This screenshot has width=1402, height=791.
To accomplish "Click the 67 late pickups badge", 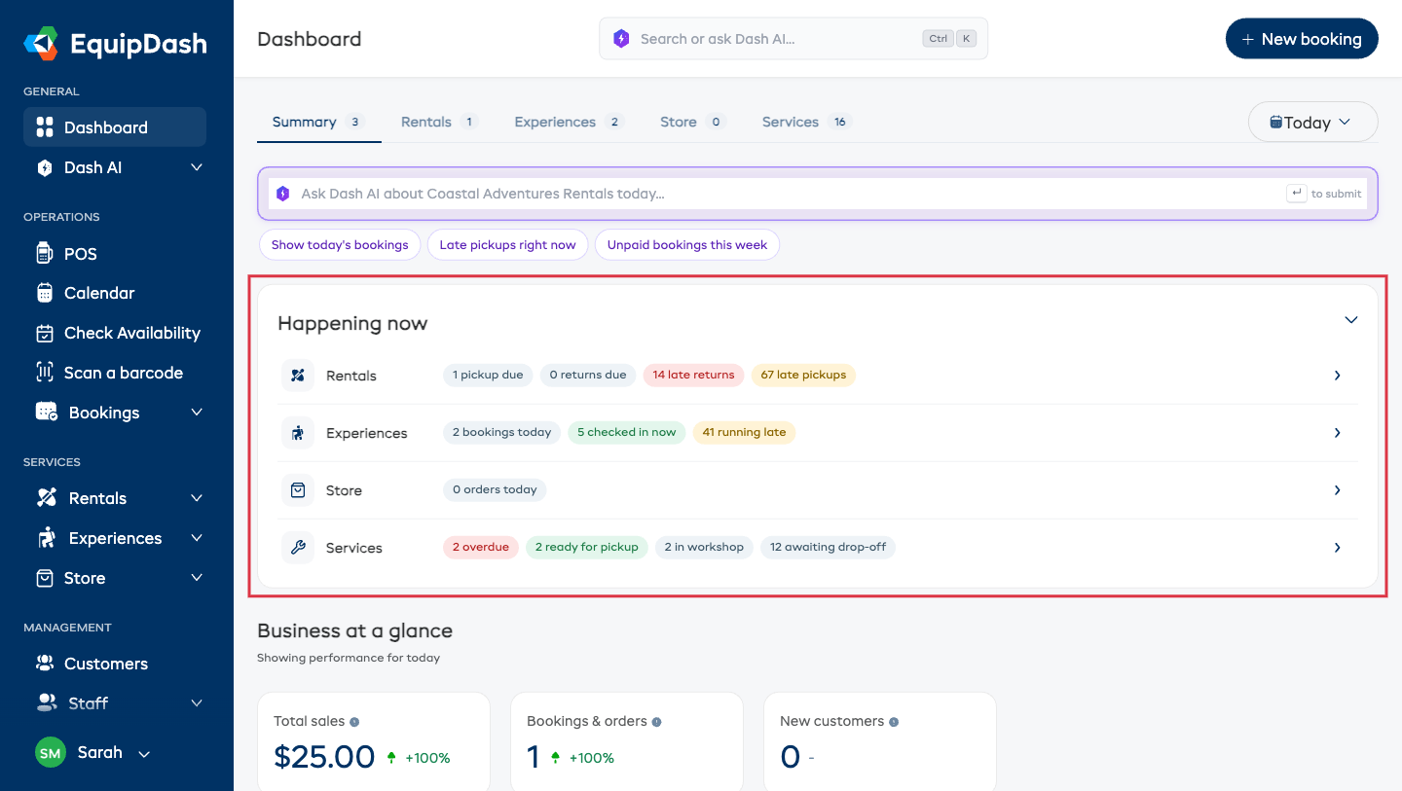I will coord(803,376).
